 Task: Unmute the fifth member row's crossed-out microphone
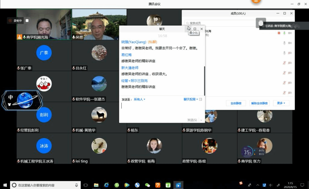(x=284, y=73)
